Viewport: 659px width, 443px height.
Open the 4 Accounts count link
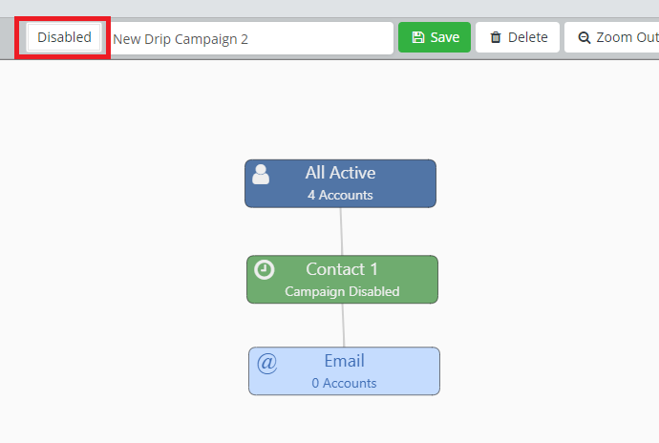click(x=340, y=195)
